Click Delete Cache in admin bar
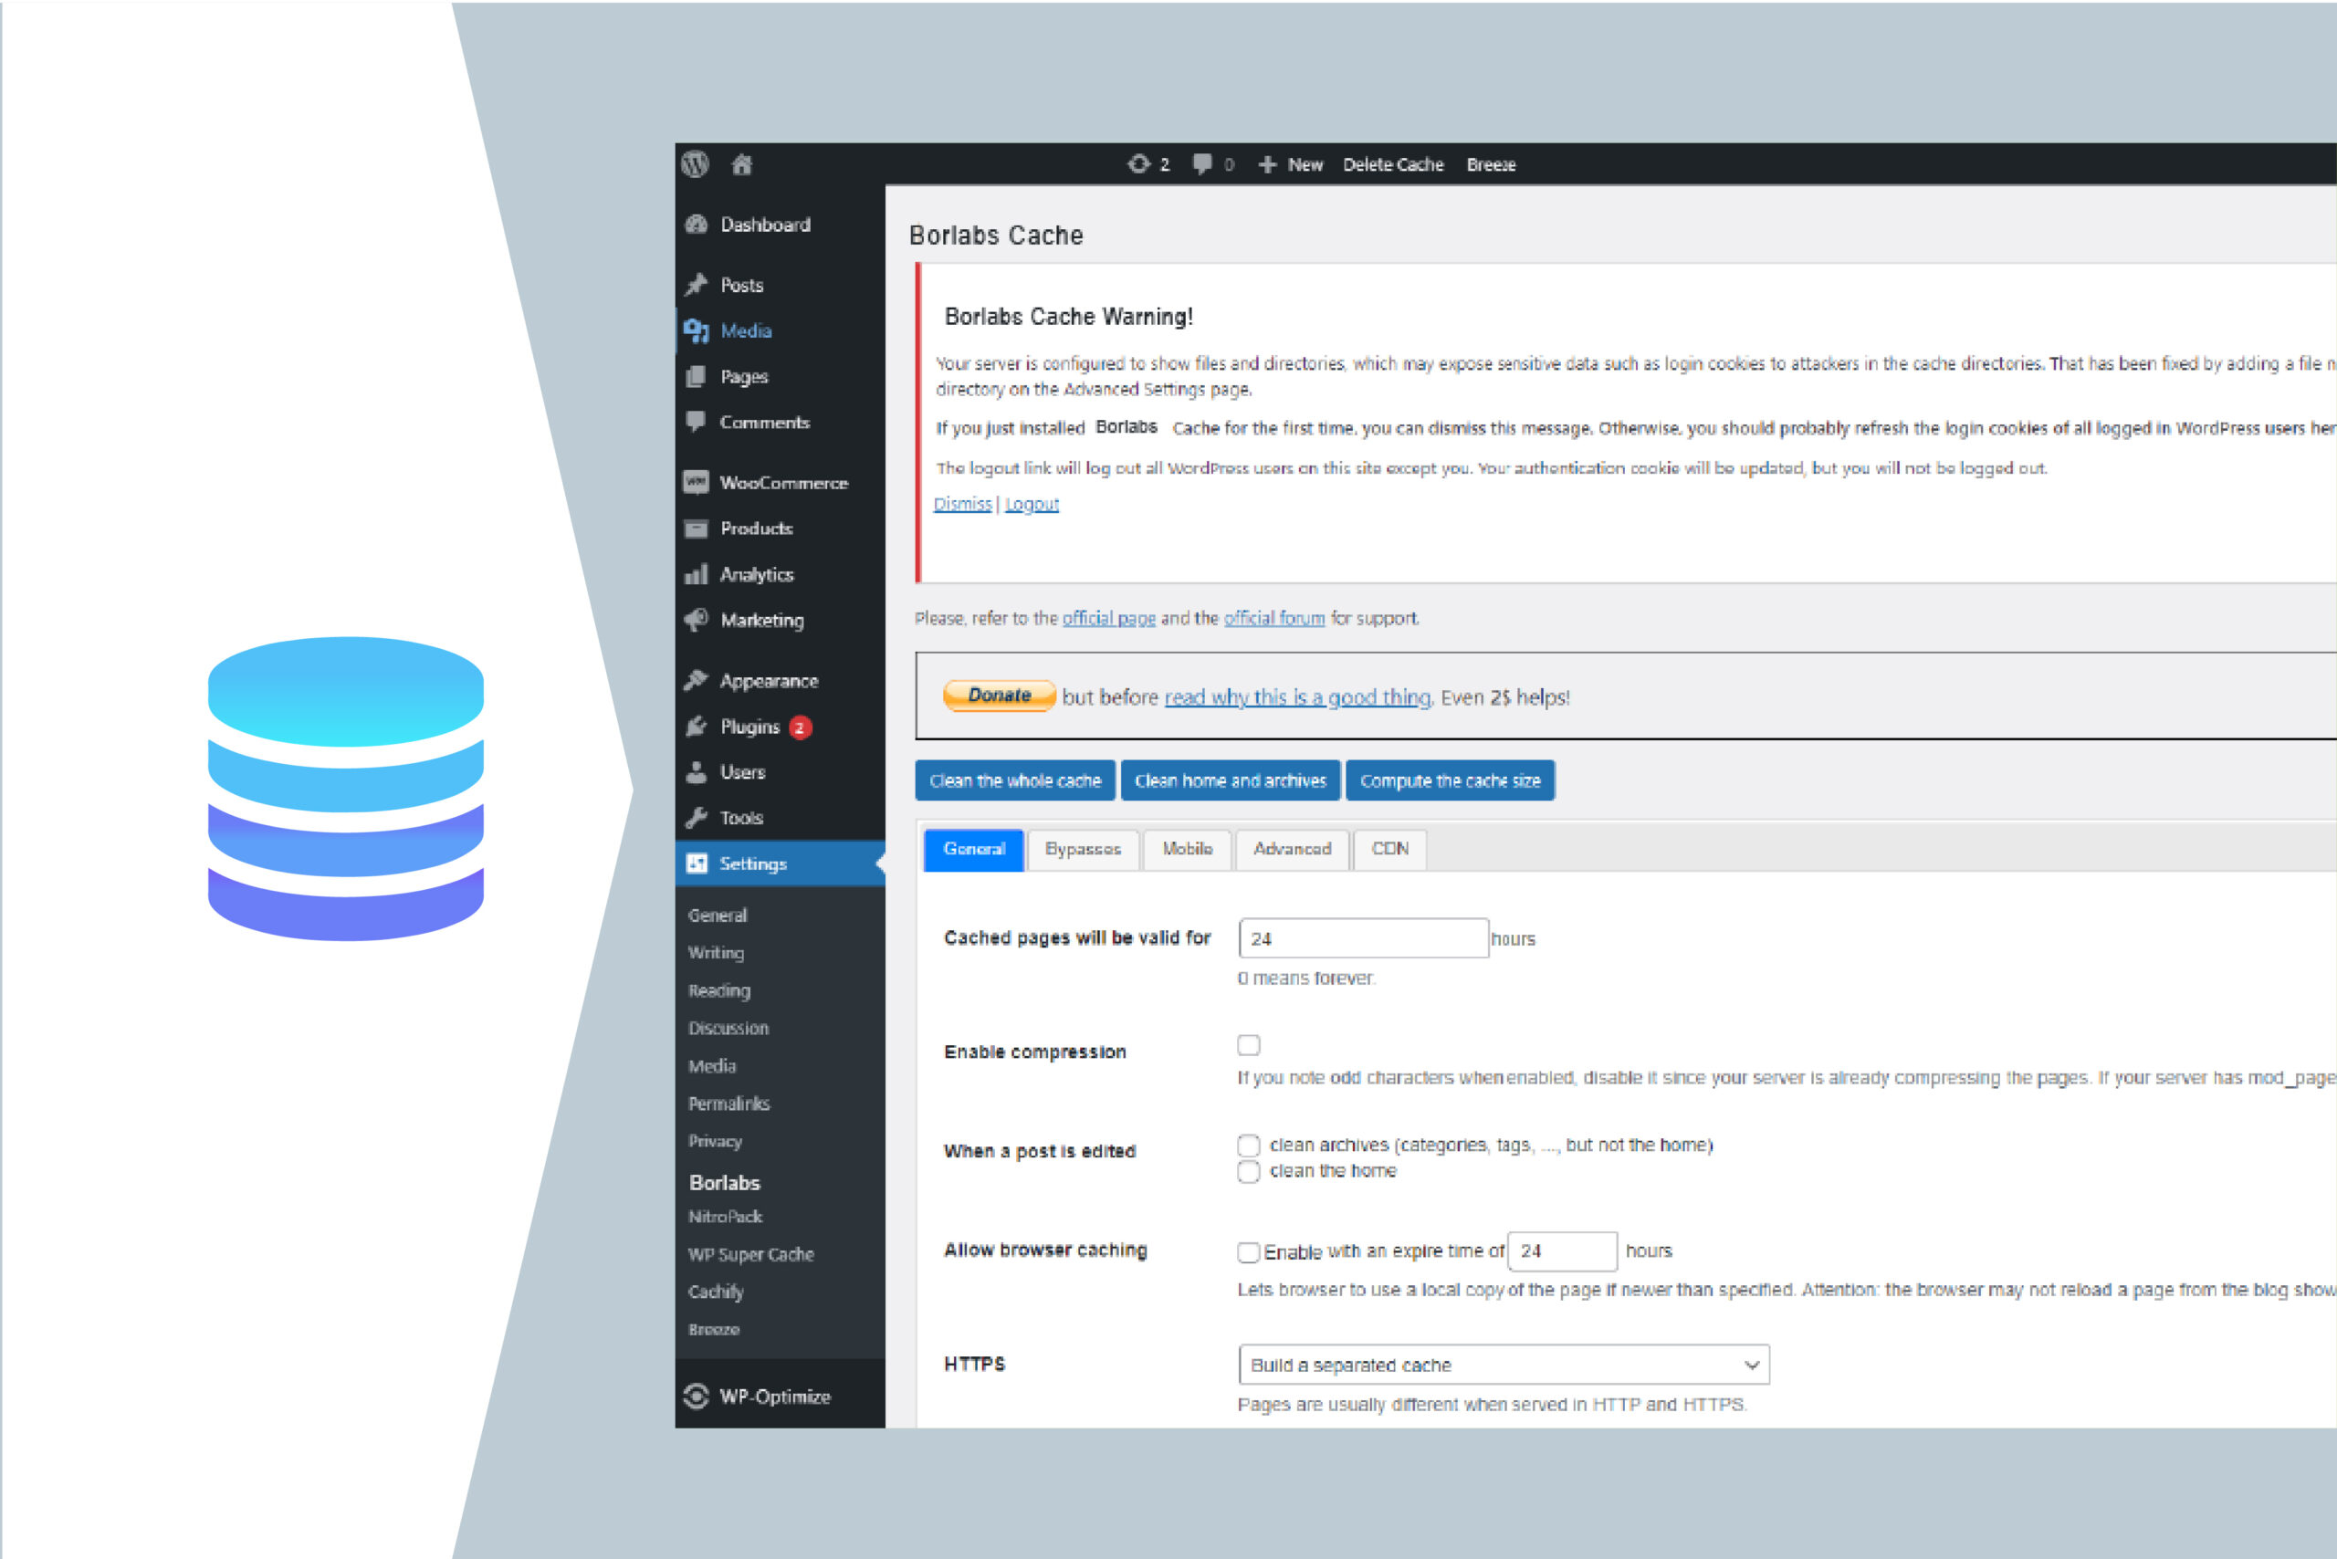The image size is (2337, 1559). click(1393, 165)
